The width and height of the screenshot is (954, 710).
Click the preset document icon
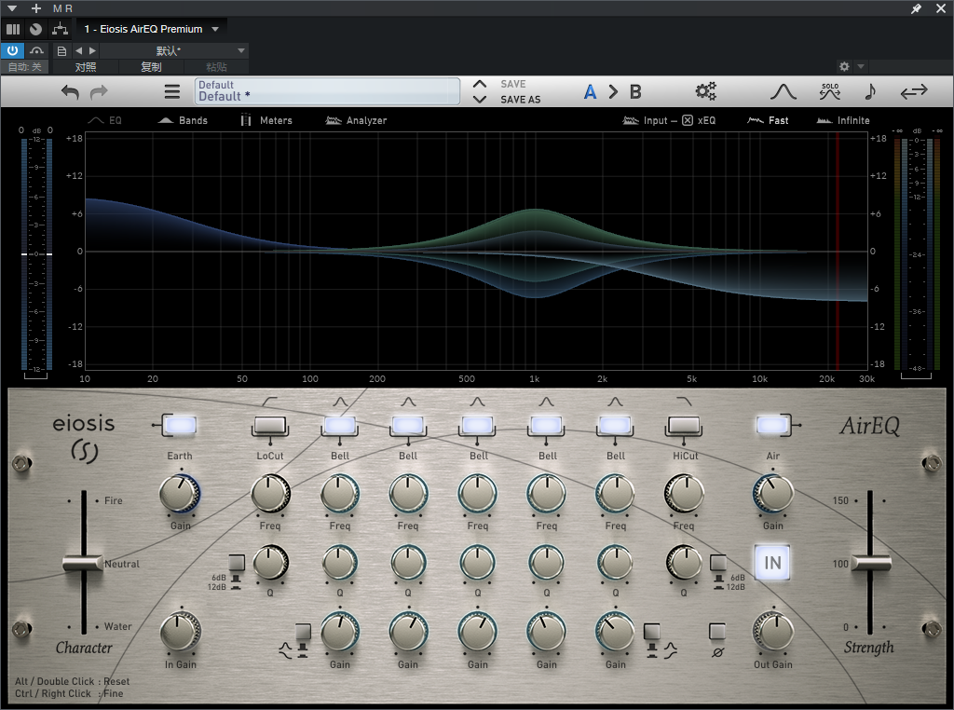[61, 51]
